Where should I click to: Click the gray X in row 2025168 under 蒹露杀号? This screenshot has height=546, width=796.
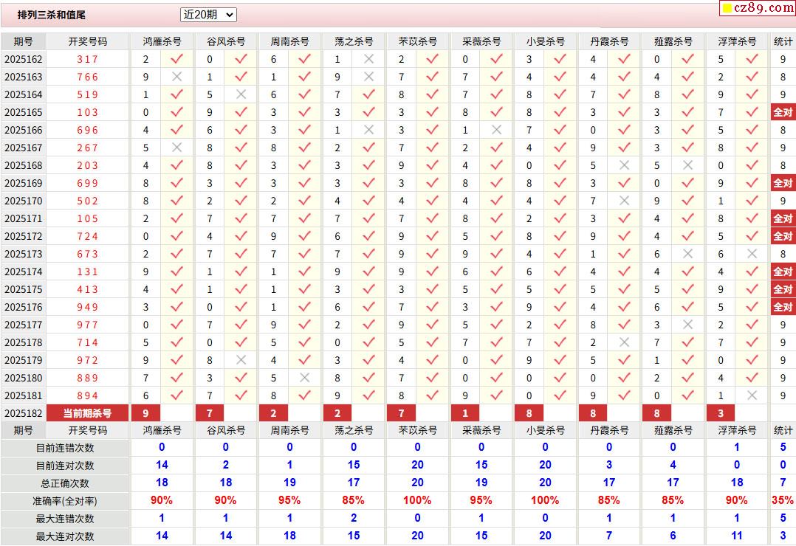688,165
